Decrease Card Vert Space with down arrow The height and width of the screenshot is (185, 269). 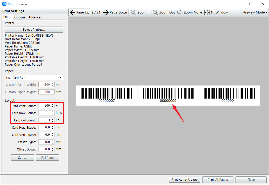point(53,136)
